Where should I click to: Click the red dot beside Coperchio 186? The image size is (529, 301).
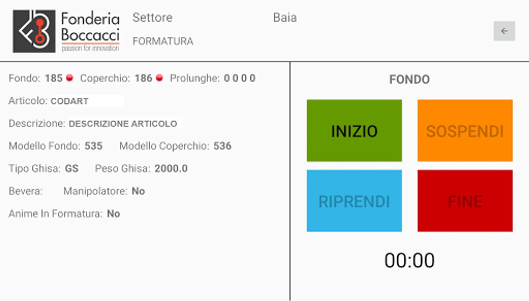point(160,78)
